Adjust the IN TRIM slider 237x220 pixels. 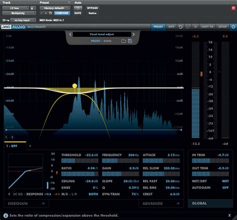click(x=210, y=161)
